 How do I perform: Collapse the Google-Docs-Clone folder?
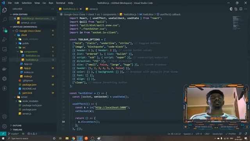click(33, 31)
